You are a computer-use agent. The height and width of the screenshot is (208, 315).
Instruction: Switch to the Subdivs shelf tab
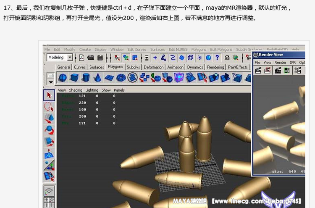coord(133,67)
